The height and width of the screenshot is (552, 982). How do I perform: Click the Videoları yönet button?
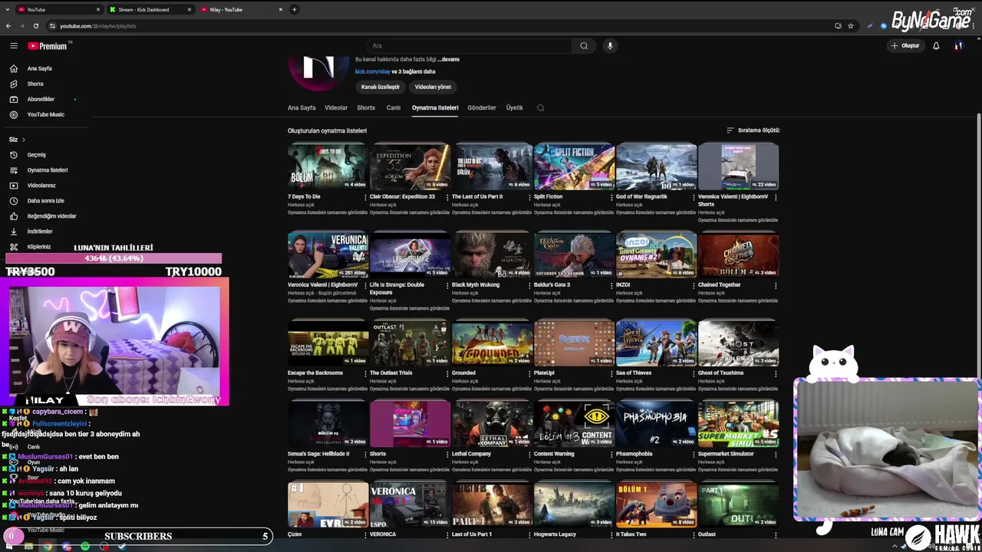(433, 87)
